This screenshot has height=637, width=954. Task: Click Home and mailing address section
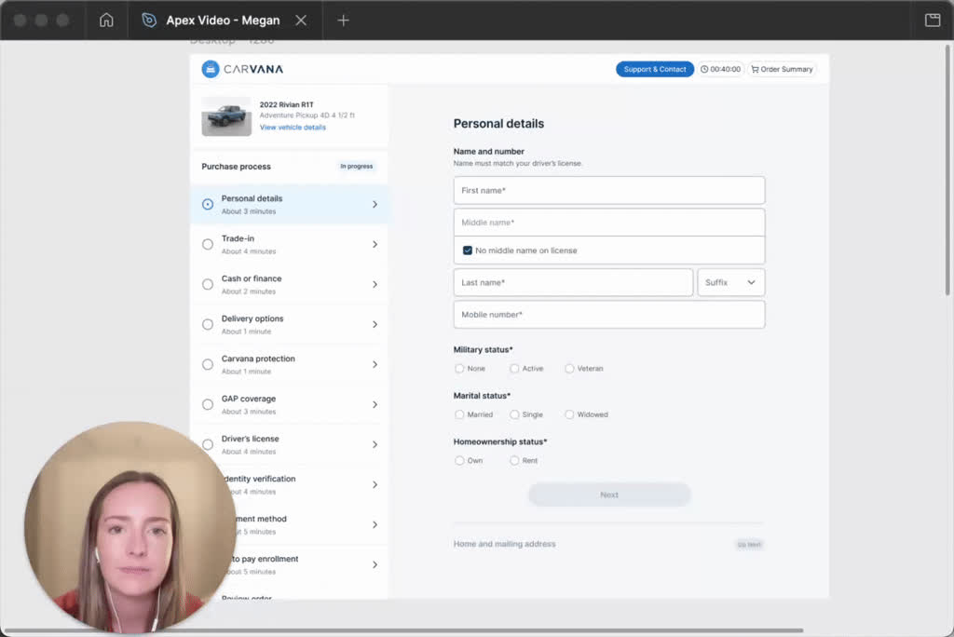click(504, 545)
